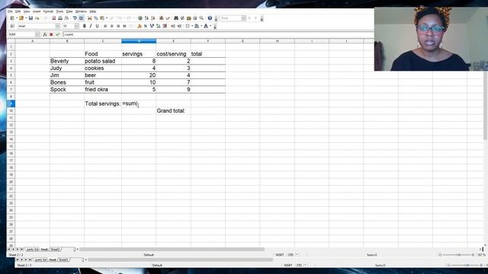Image resolution: width=488 pixels, height=274 pixels.
Task: Click the Cut scissors icon
Action: pos(90,18)
